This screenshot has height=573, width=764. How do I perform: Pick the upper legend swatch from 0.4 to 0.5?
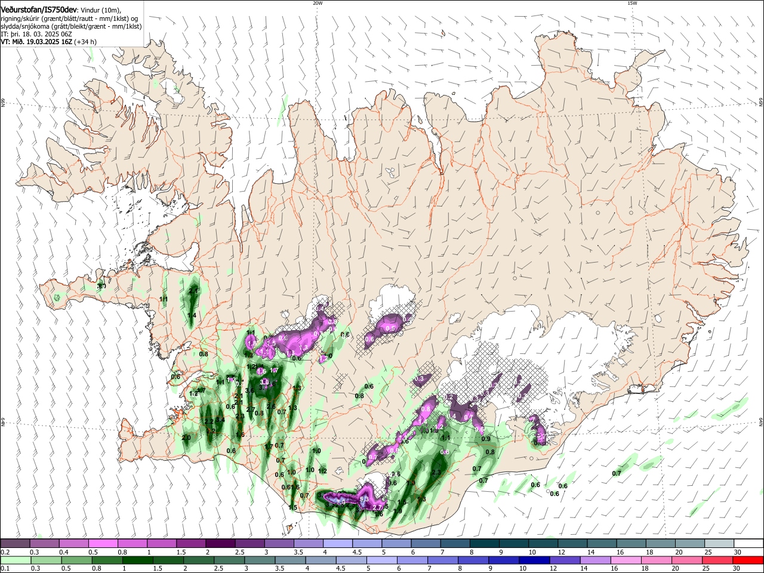click(73, 544)
